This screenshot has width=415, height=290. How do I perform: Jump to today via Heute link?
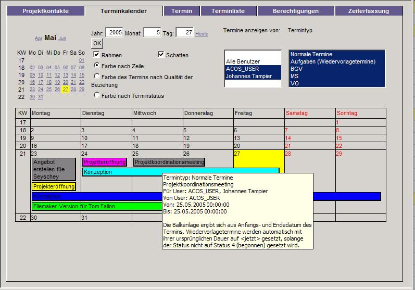[202, 34]
